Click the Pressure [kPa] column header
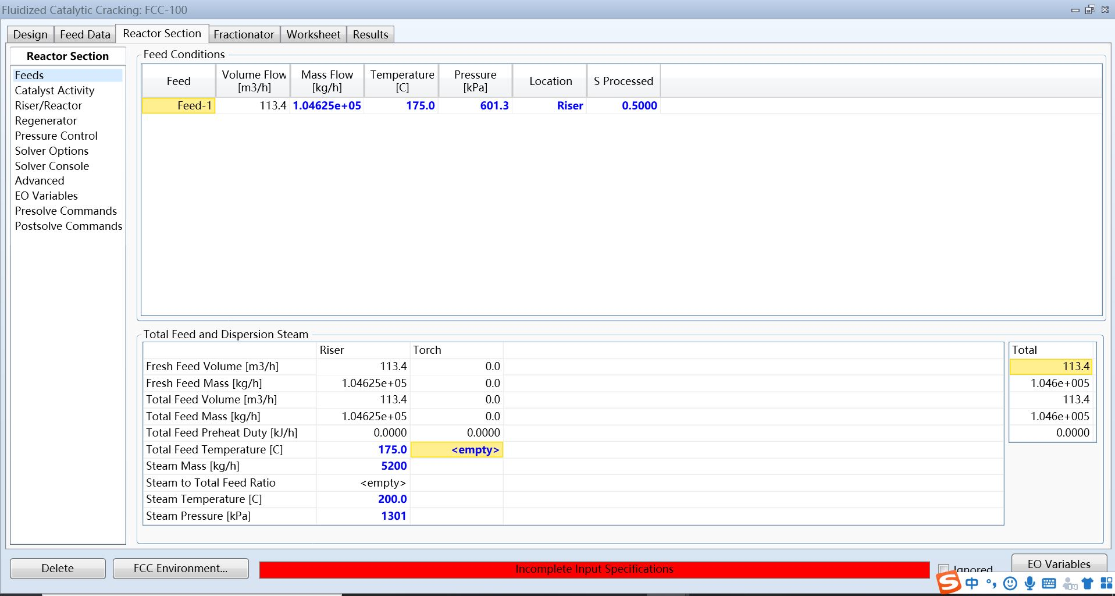This screenshot has height=596, width=1115. pyautogui.click(x=475, y=81)
